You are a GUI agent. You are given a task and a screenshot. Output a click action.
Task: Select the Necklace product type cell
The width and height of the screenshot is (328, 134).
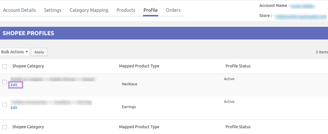point(129,84)
